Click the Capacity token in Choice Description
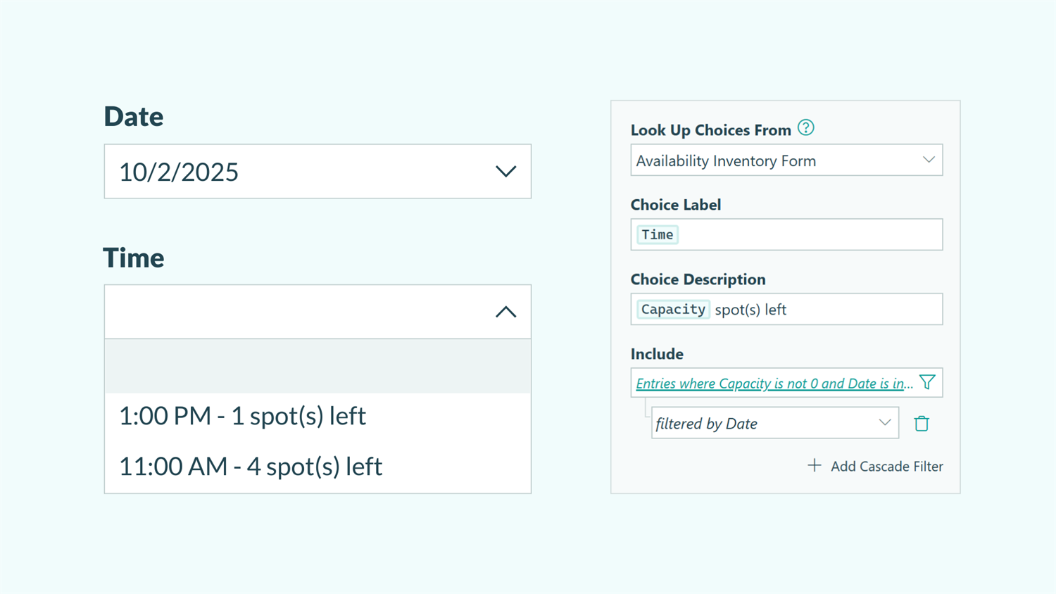Screen dimensions: 1056x594 click(672, 309)
